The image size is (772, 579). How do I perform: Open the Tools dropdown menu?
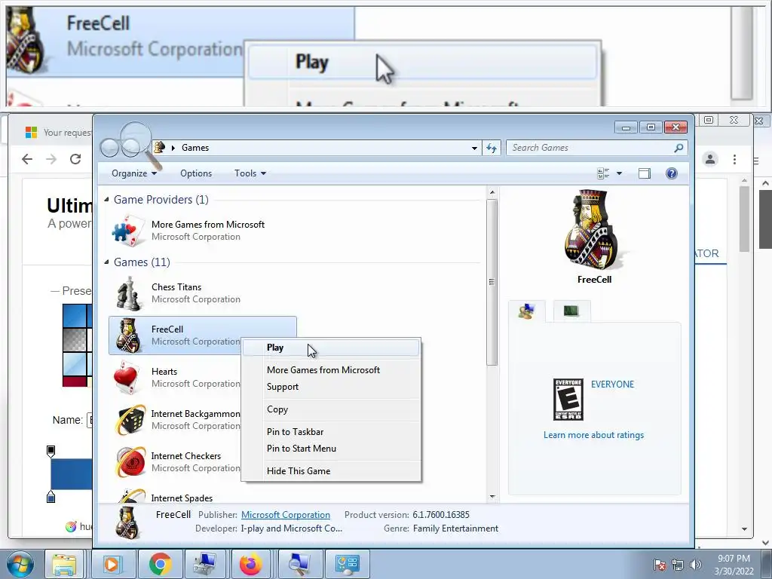250,173
